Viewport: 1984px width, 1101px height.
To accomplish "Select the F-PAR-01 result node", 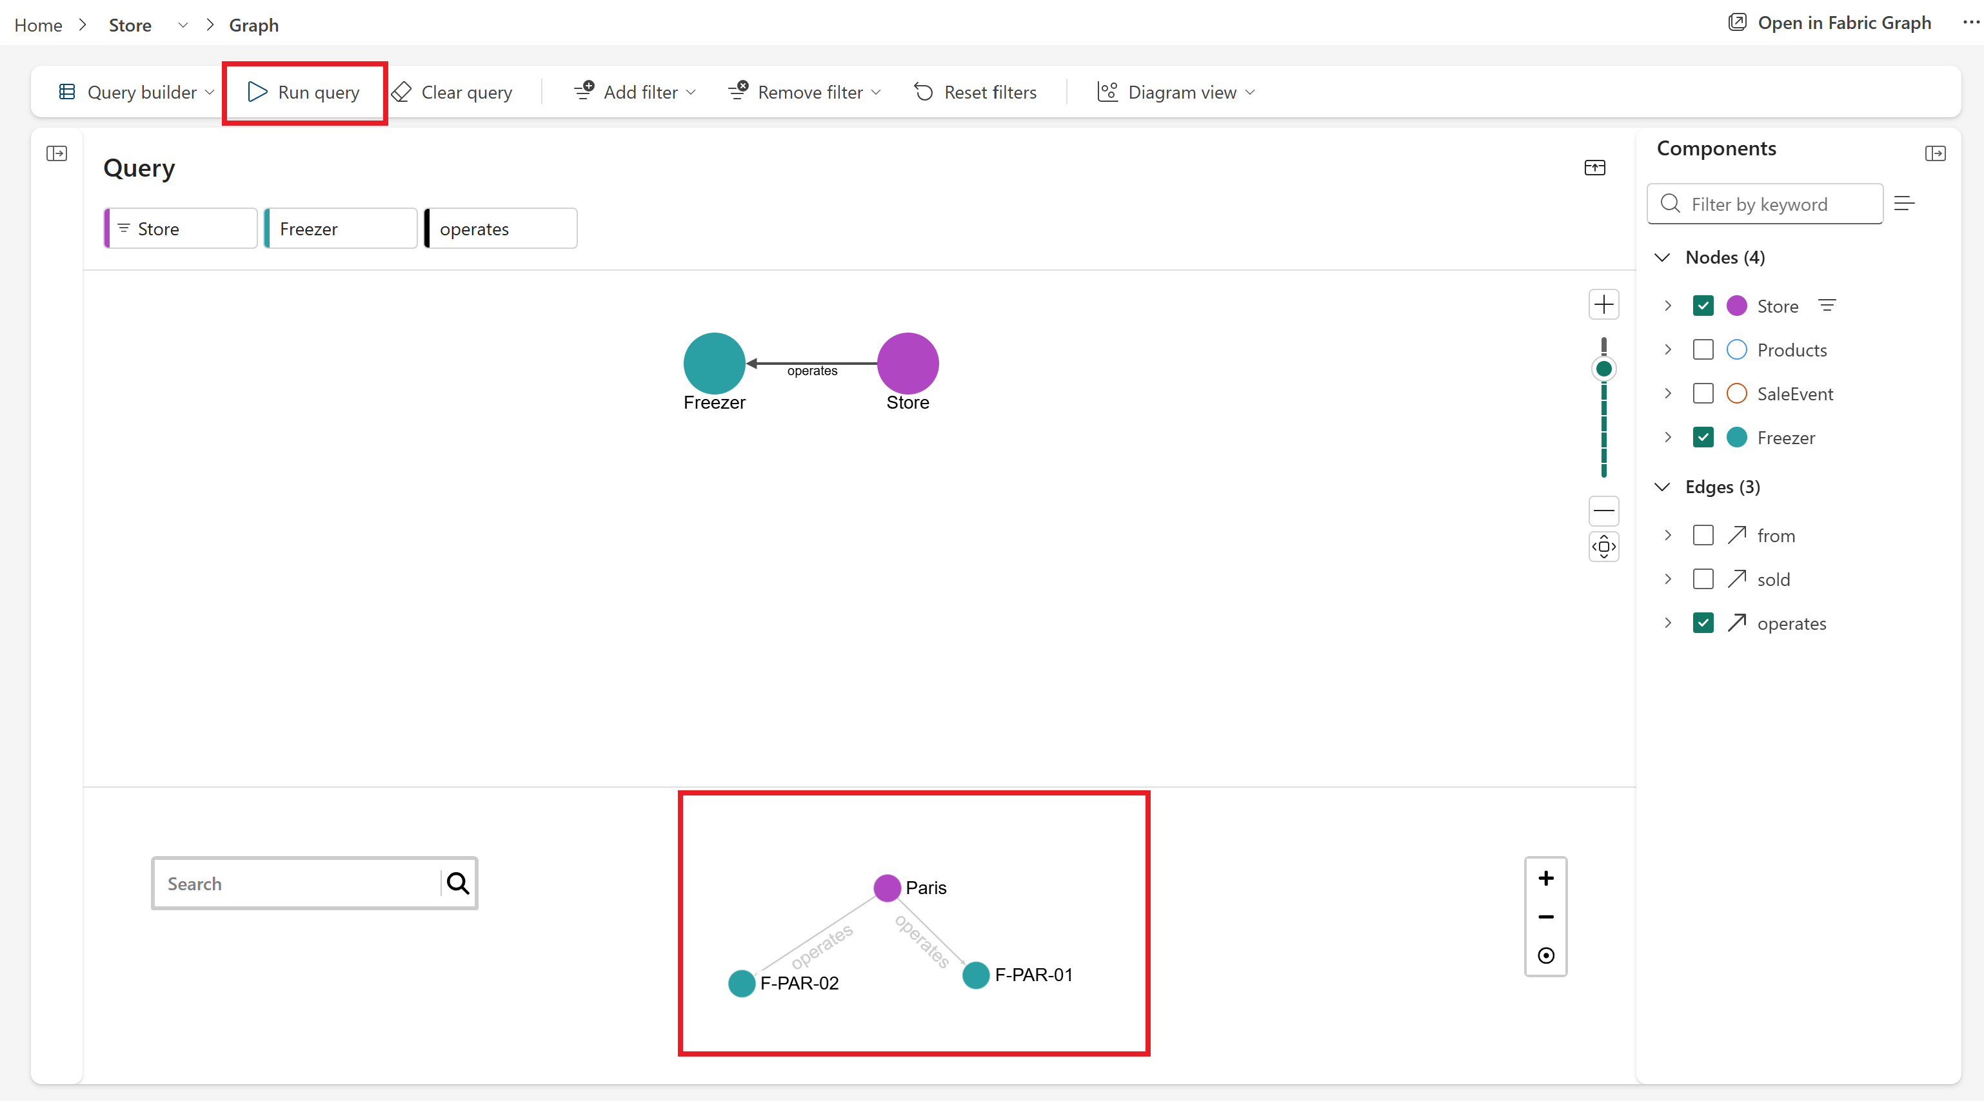I will (976, 975).
